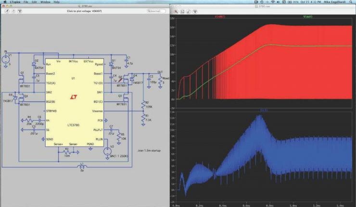Screen dimensions: 356x207
Task: Open the Apple menu
Action: point(4,2)
